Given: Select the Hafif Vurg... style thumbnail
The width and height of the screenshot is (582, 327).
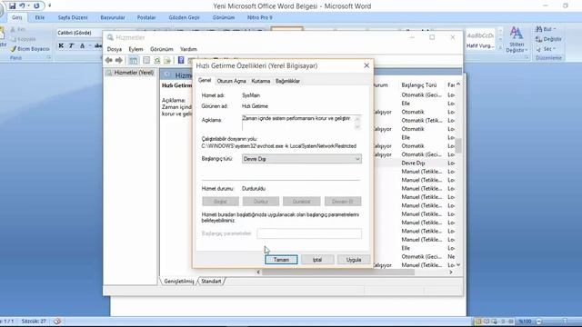Looking at the screenshot, I should 480,40.
